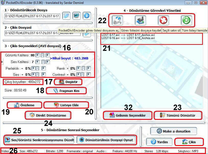Open source file browse folder icon
The width and height of the screenshot is (208, 154).
[67, 16]
